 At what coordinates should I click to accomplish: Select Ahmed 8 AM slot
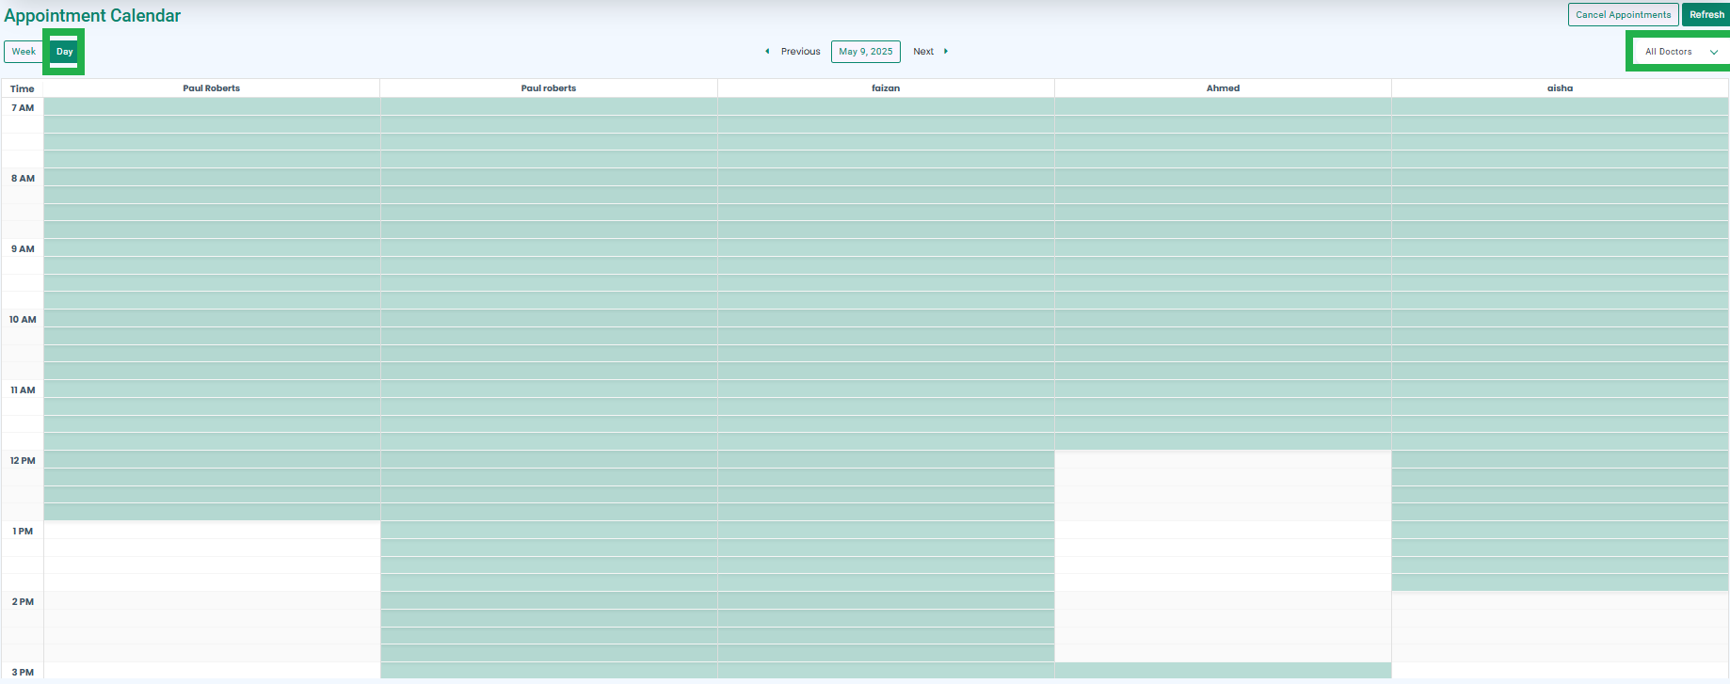click(1223, 178)
